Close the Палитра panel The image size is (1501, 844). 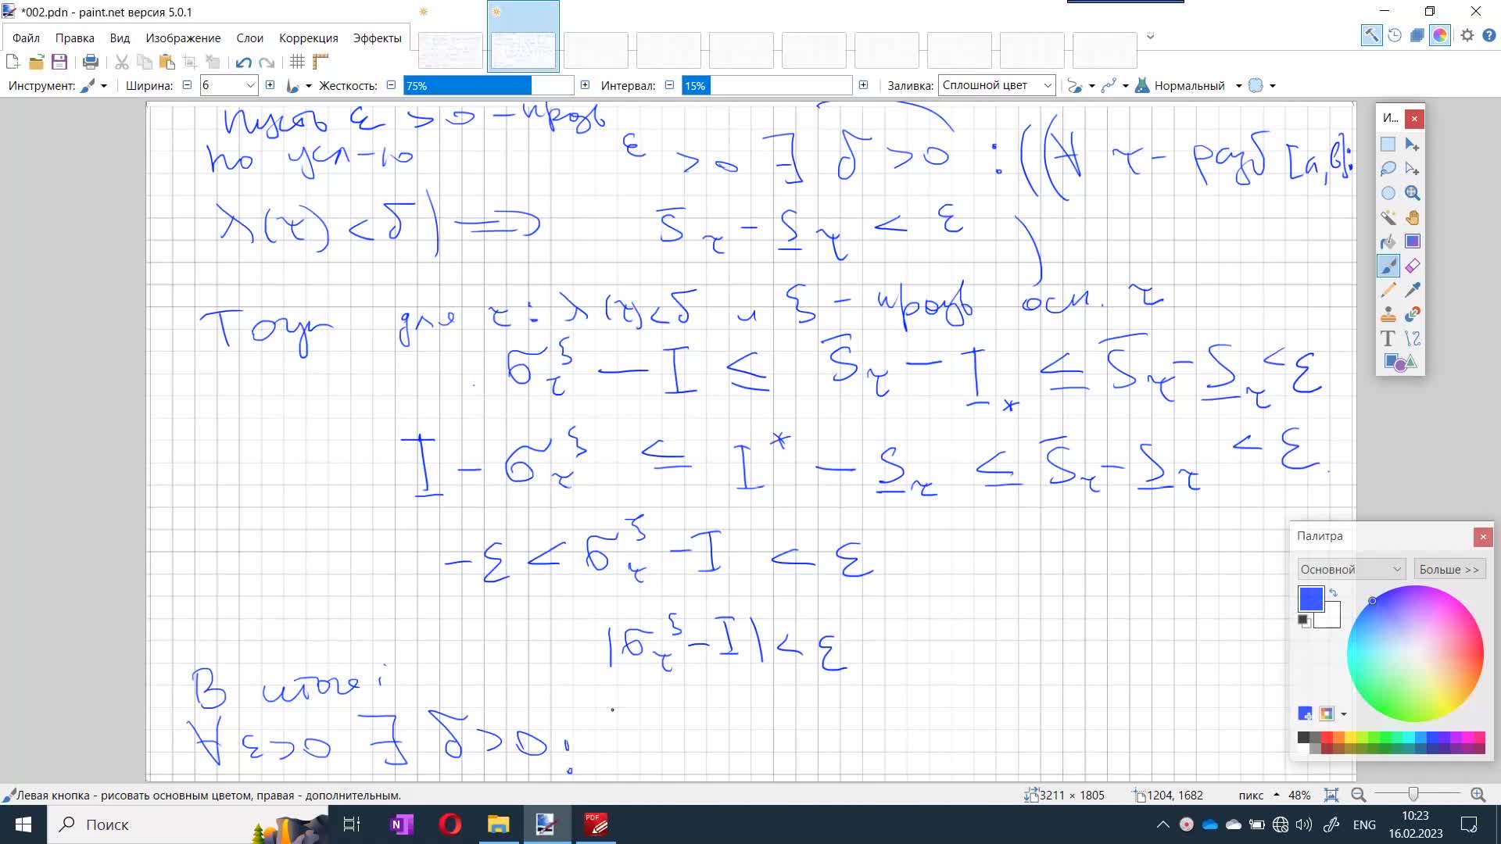[1483, 536]
